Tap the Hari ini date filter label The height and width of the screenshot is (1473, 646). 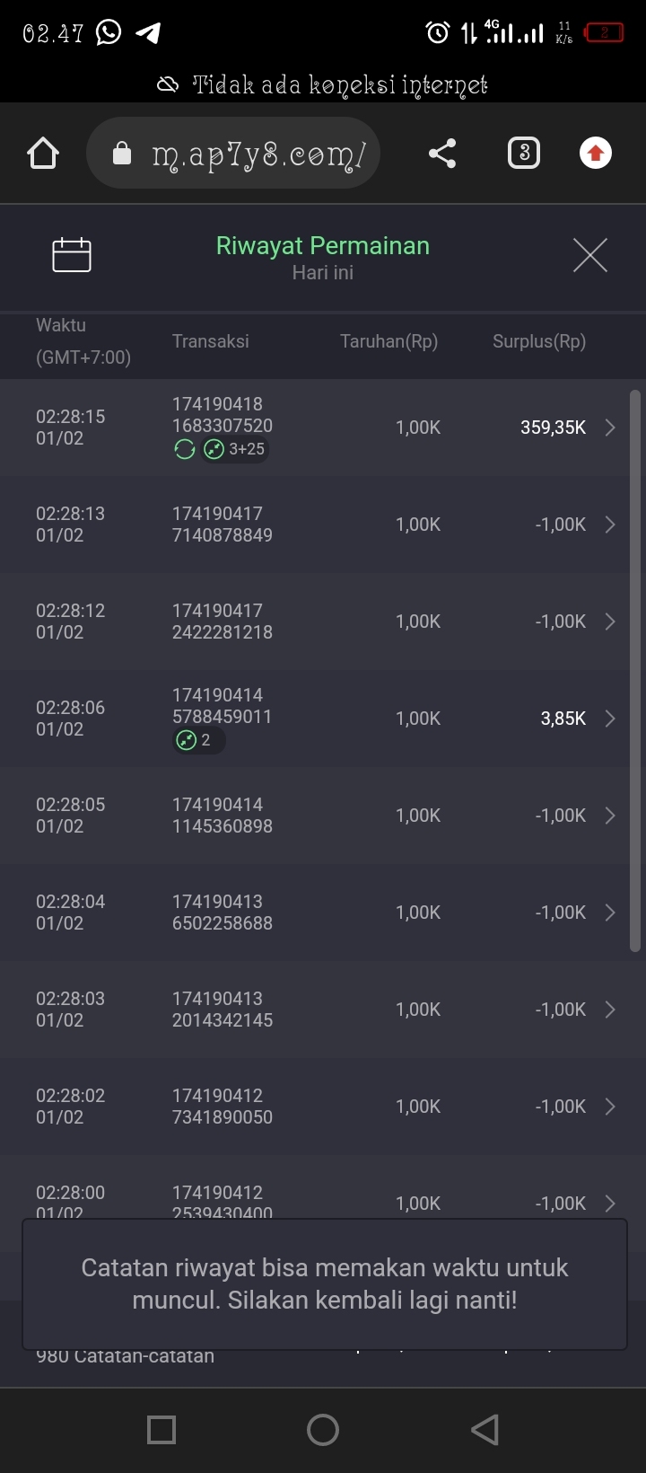323,273
